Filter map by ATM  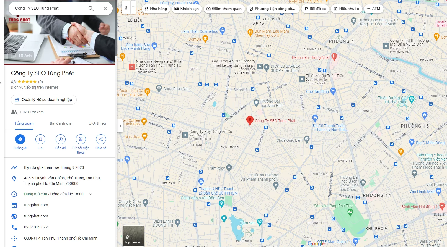pos(373,9)
